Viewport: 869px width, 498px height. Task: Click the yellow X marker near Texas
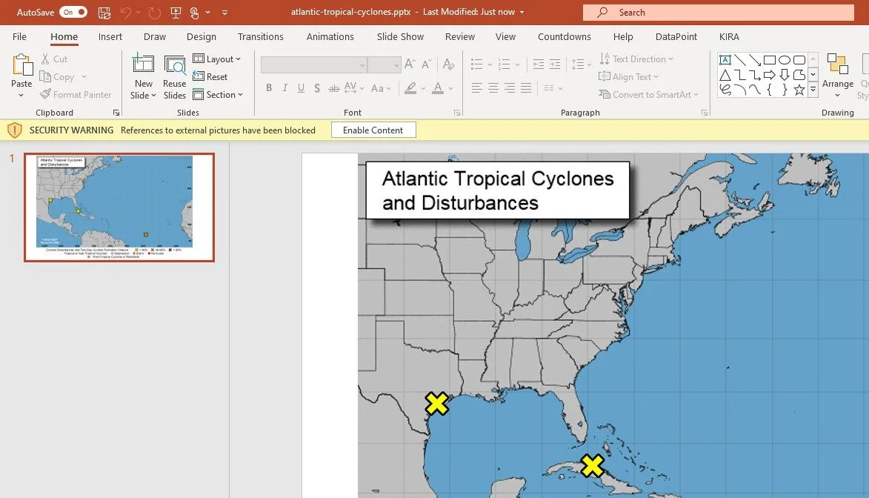(x=436, y=404)
